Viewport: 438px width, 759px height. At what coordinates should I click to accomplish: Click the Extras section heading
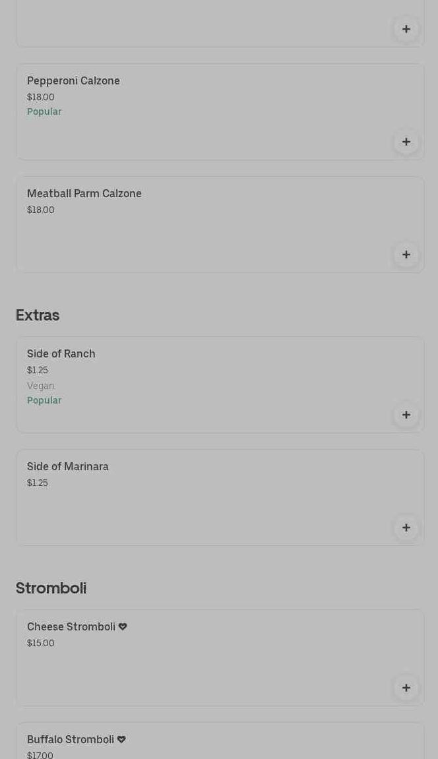point(38,315)
